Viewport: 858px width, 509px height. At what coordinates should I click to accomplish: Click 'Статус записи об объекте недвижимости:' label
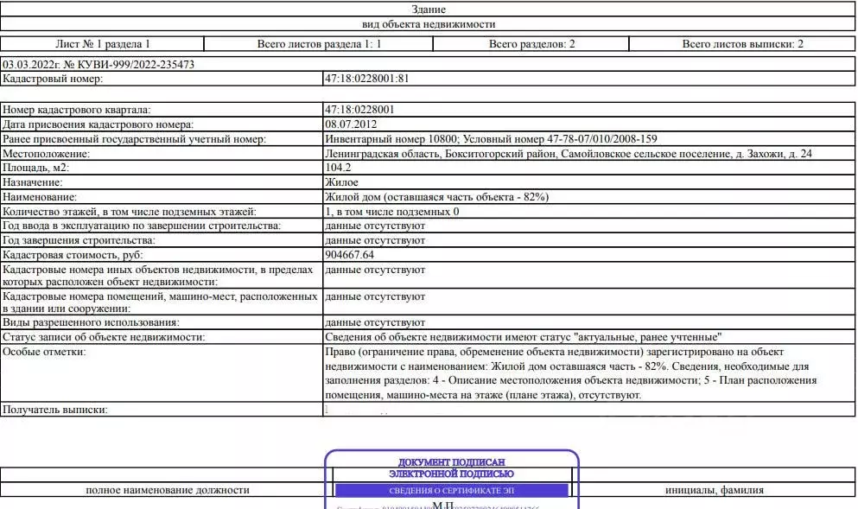click(x=104, y=337)
